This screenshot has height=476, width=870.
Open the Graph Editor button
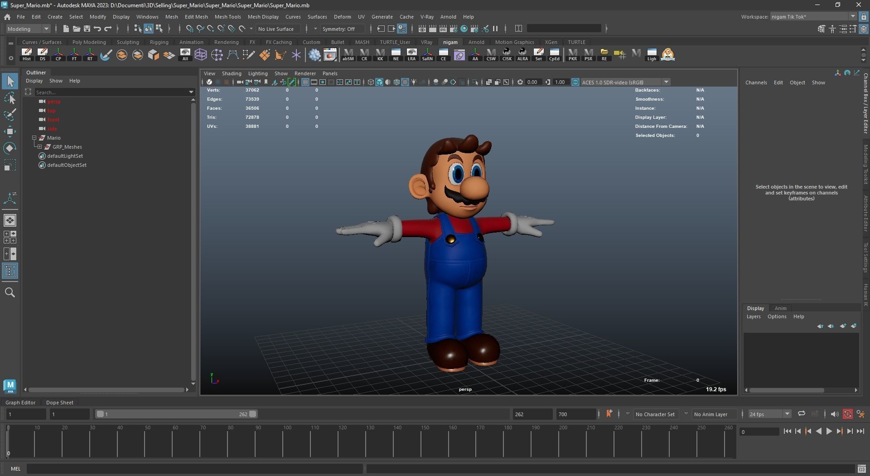click(20, 403)
